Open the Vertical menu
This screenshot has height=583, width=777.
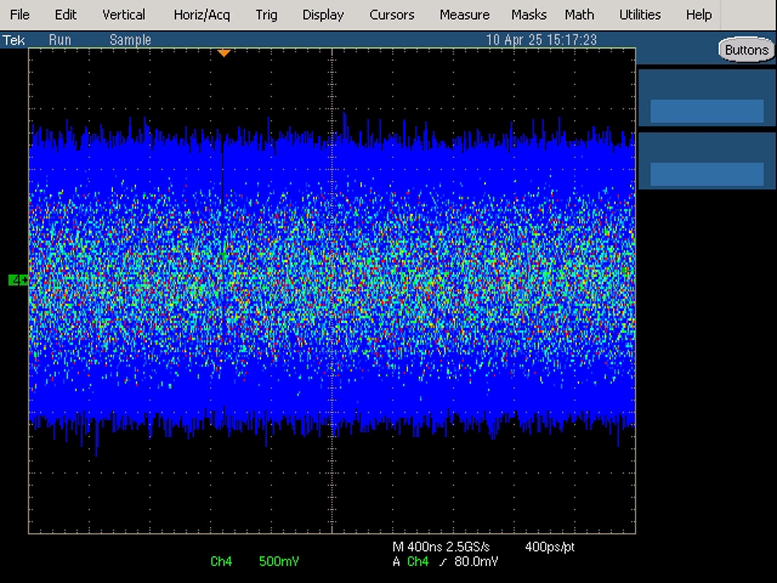tap(123, 15)
